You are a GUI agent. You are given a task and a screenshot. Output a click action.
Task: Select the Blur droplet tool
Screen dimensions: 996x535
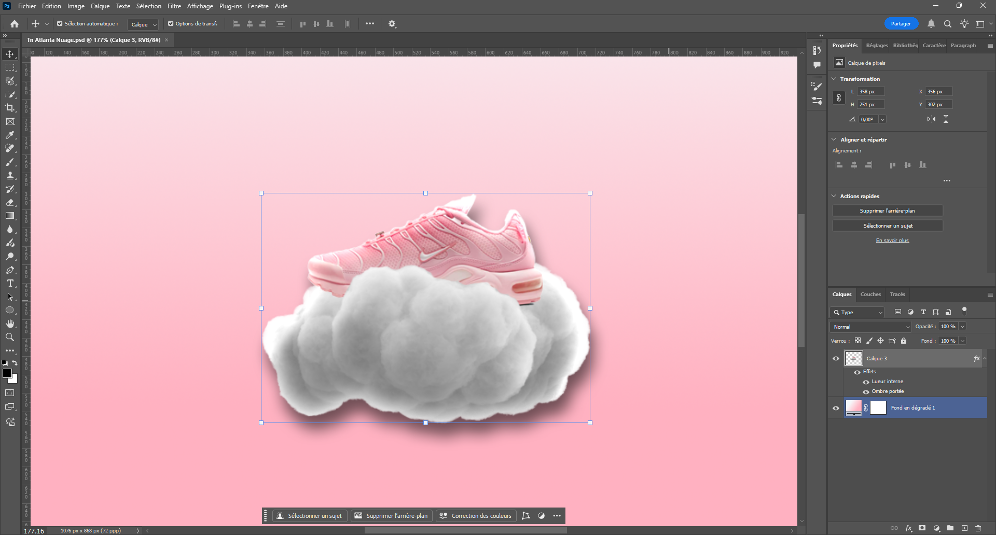(10, 229)
